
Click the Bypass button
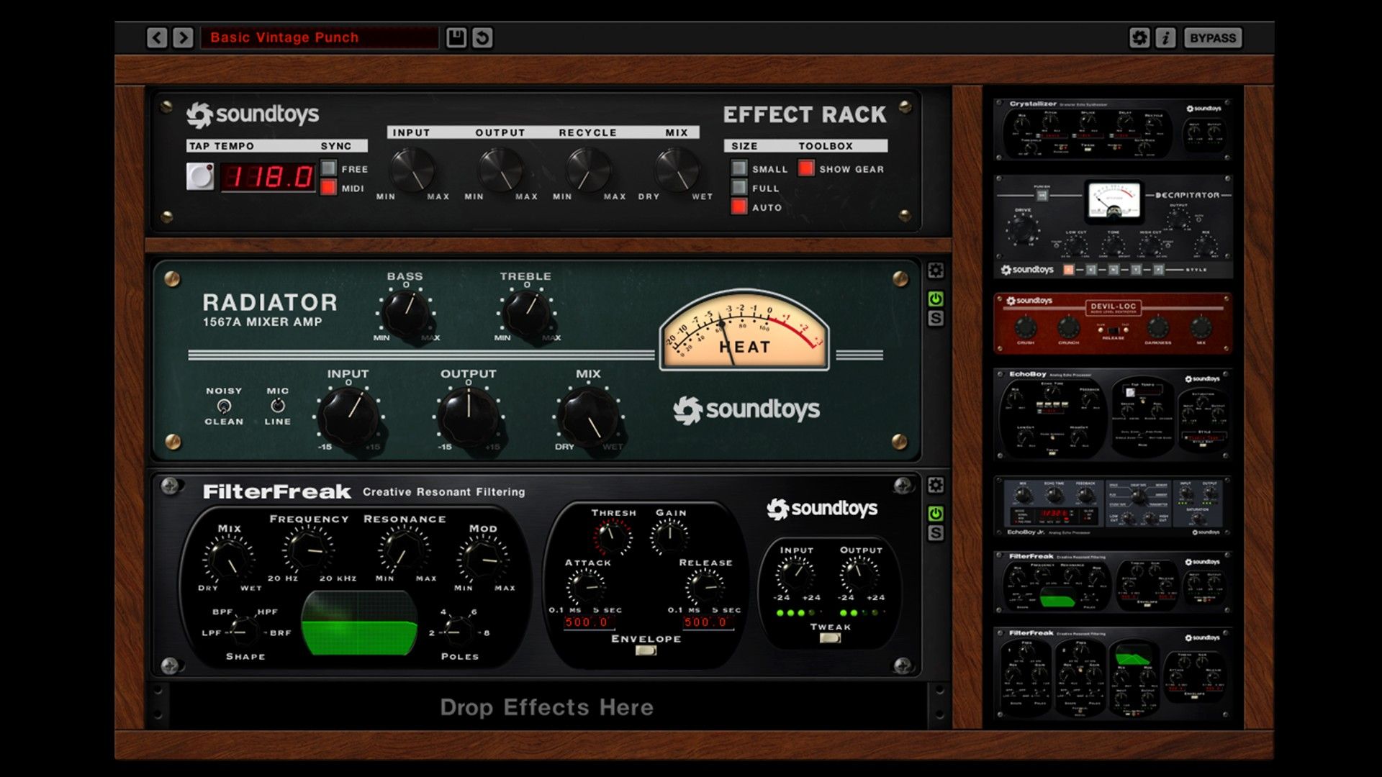click(1212, 37)
